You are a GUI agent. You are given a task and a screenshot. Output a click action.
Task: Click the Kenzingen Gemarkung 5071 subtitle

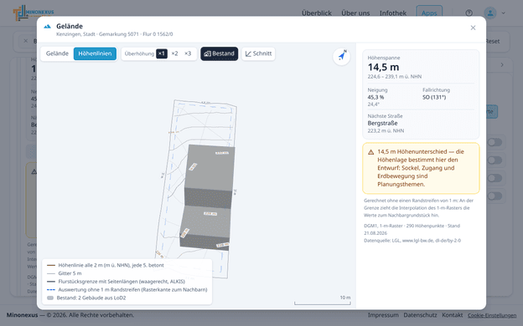click(114, 34)
